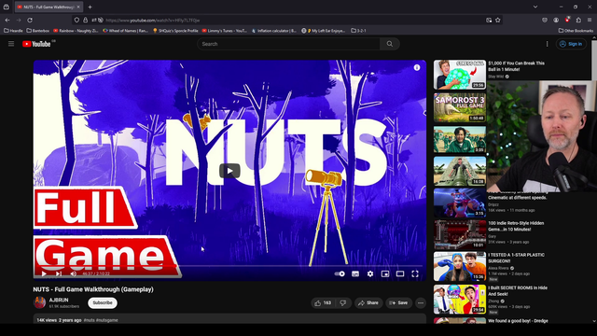Enable miniplayer mode
This screenshot has height=336, width=597.
tap(385, 273)
